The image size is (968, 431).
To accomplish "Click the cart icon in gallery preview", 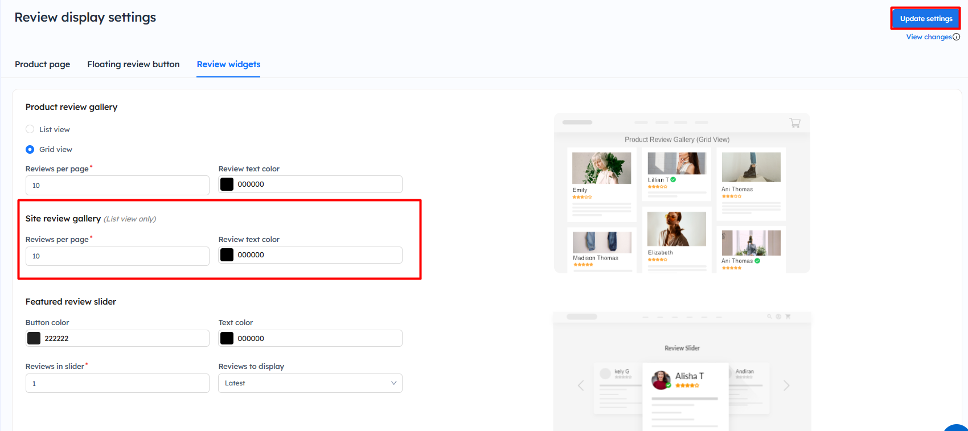I will (795, 123).
